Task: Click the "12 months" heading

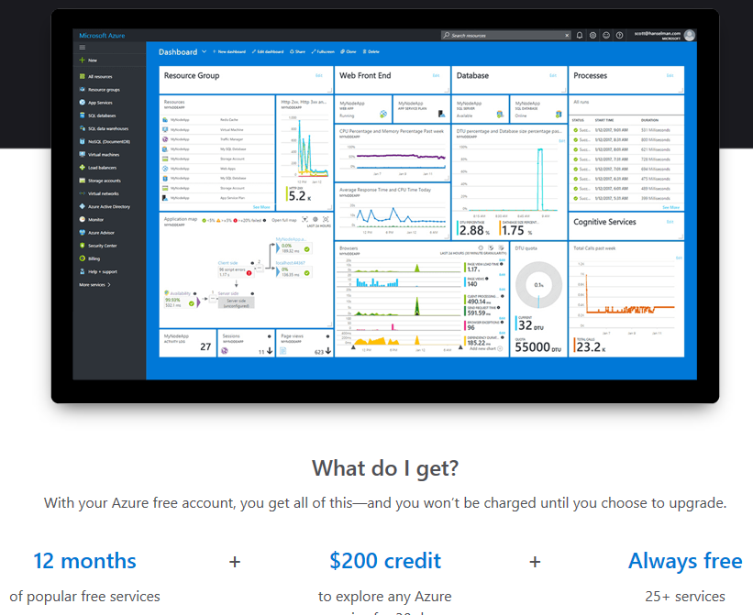Action: pyautogui.click(x=84, y=561)
